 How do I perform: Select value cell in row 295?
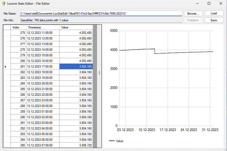coord(76,145)
